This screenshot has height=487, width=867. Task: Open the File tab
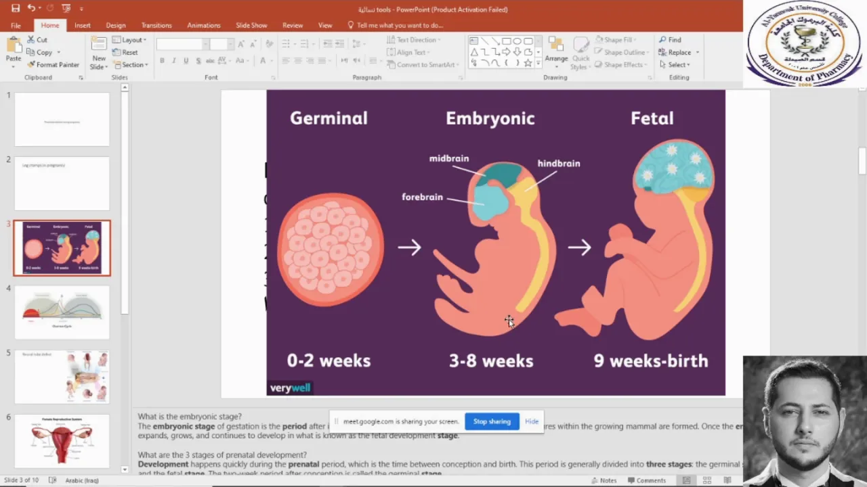pyautogui.click(x=16, y=25)
